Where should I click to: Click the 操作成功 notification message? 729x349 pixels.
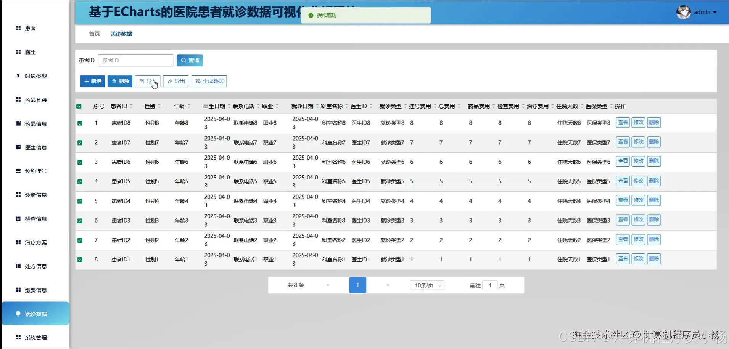point(365,15)
